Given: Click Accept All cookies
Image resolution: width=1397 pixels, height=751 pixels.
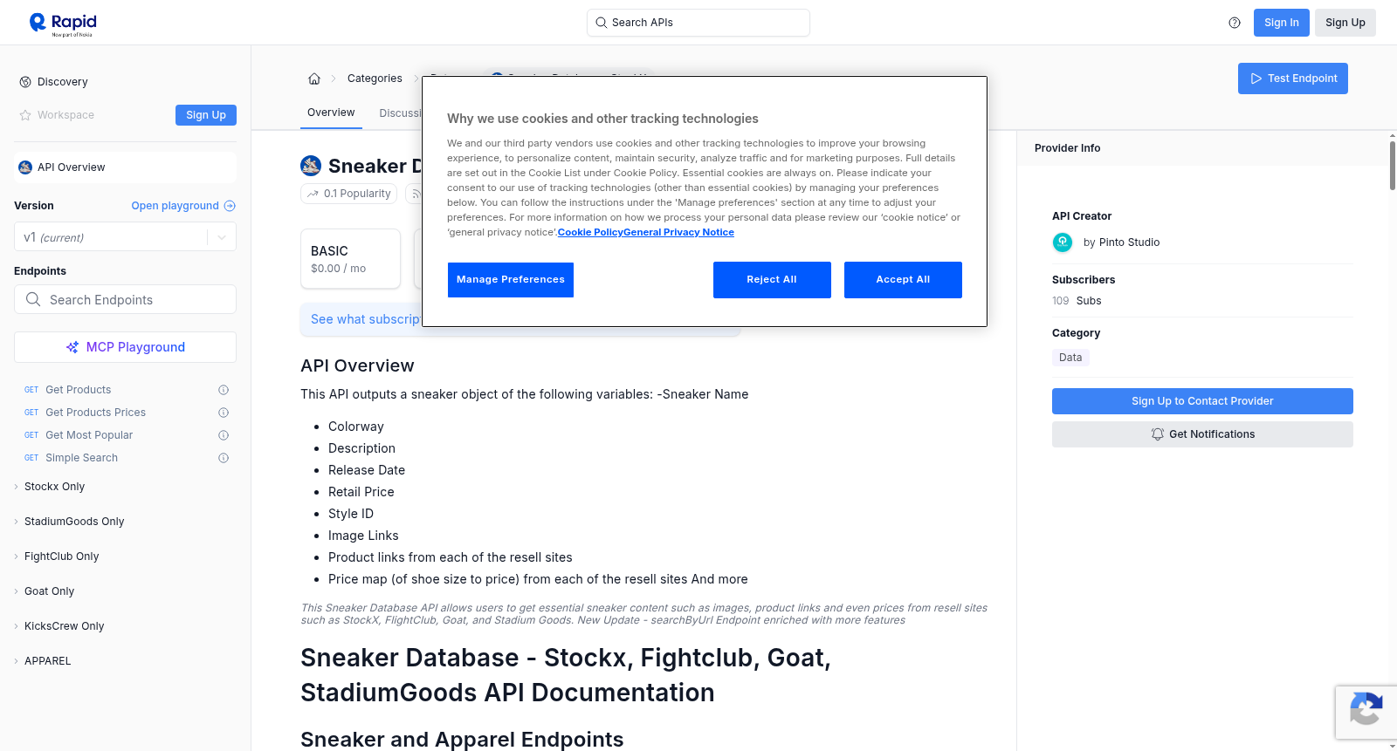Looking at the screenshot, I should tap(903, 280).
